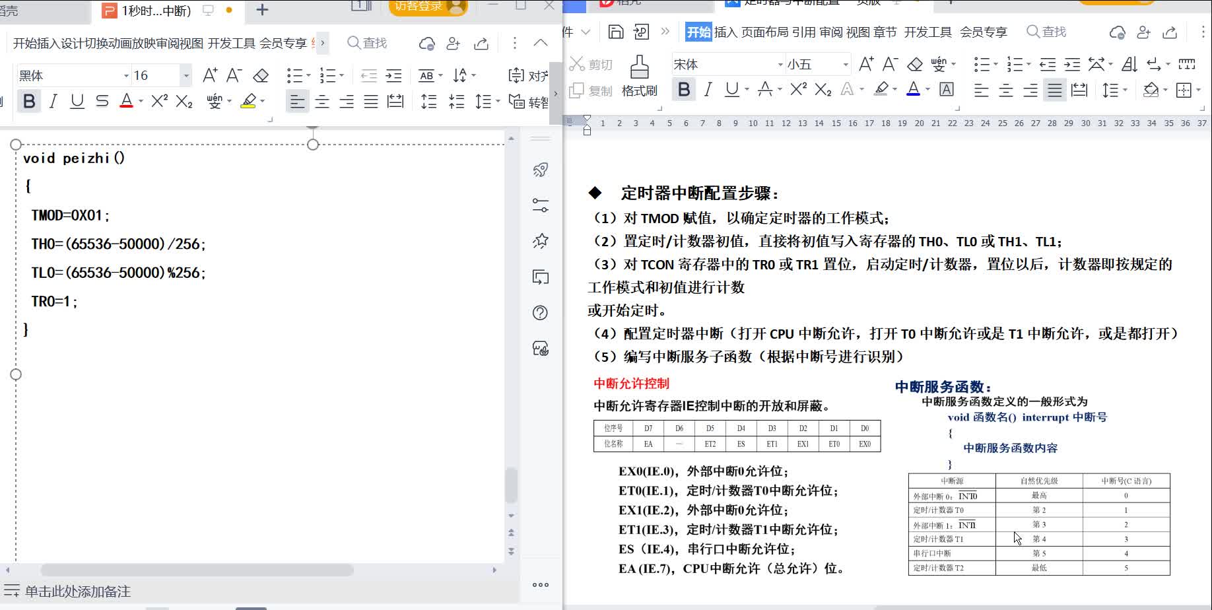Image resolution: width=1212 pixels, height=610 pixels.
Task: Center align paragraph in the Writer toolbar
Action: coord(1006,90)
